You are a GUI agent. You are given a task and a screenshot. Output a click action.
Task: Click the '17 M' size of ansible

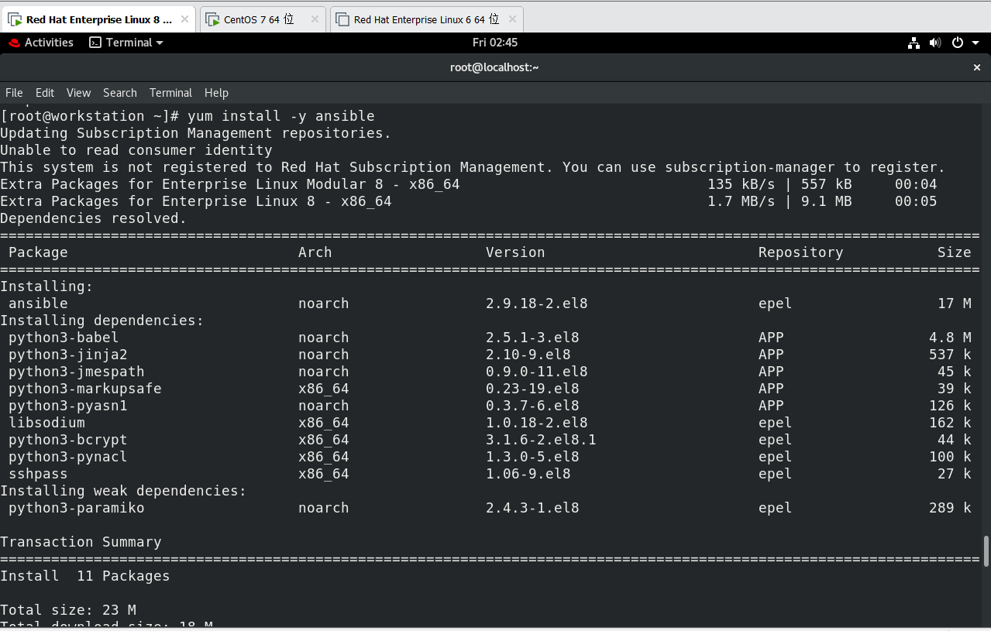pos(954,303)
